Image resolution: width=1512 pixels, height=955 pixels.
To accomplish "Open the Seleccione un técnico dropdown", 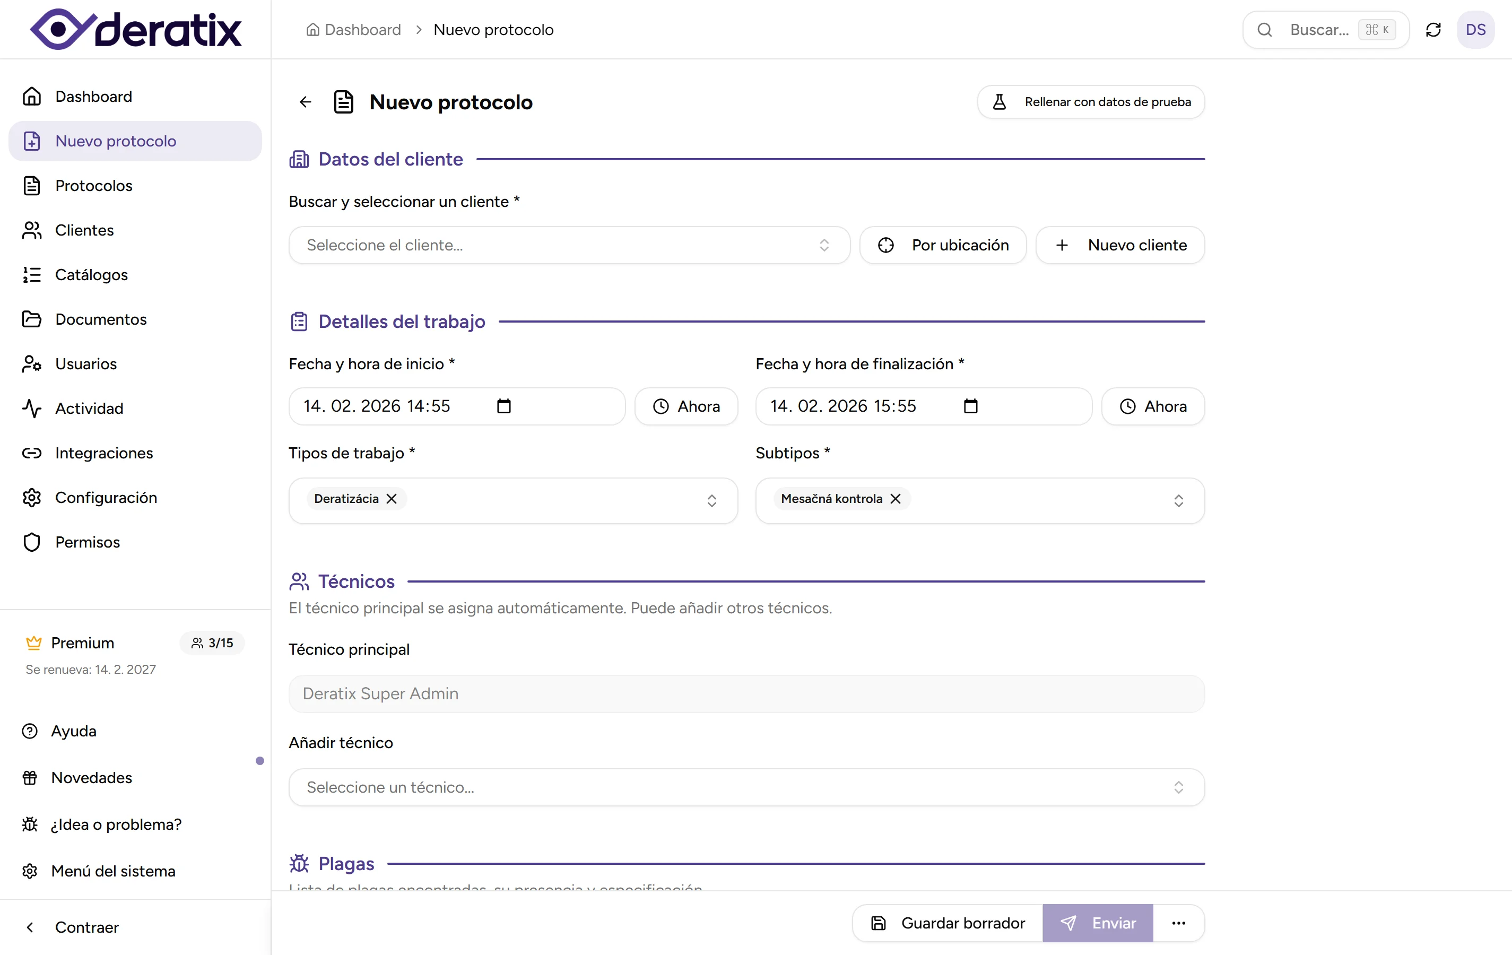I will (746, 787).
